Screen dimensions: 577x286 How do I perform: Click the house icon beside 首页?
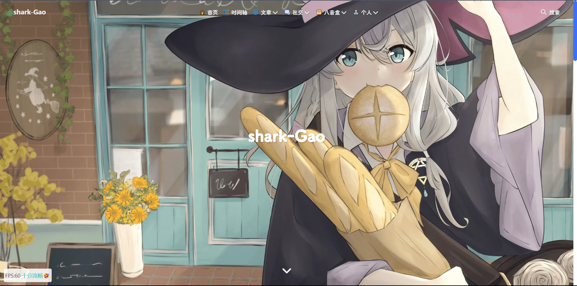(202, 12)
